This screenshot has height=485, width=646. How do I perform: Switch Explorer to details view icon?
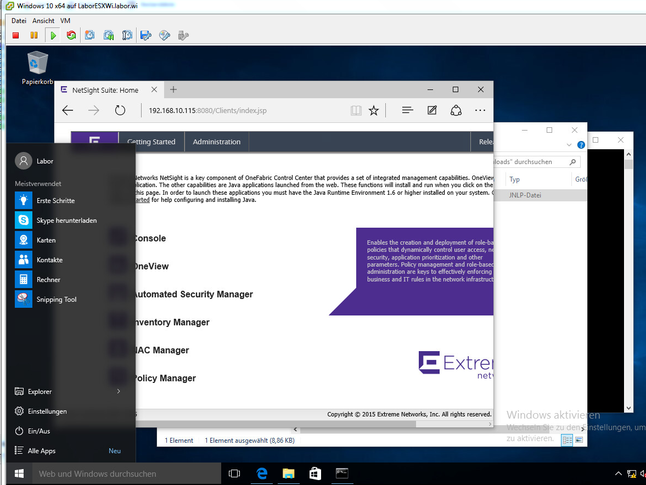[x=568, y=440]
